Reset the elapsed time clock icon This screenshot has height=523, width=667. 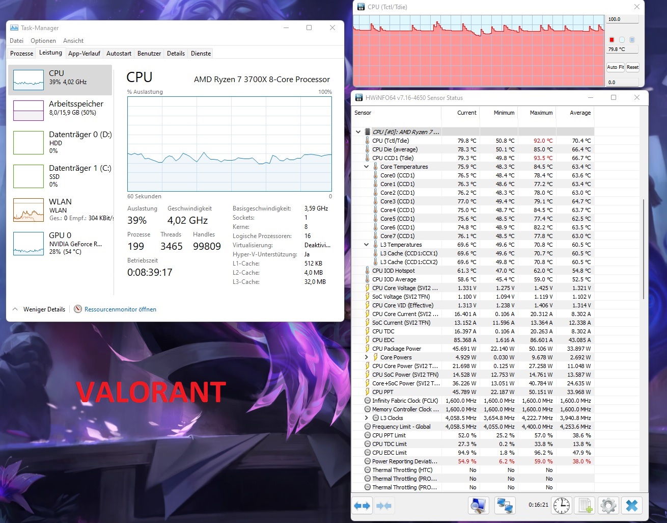tap(562, 506)
